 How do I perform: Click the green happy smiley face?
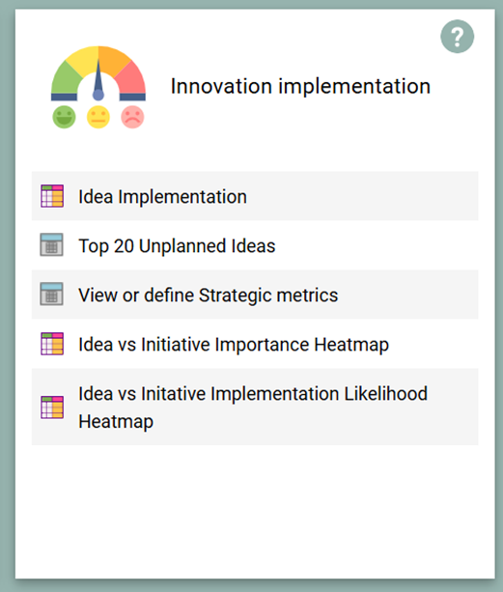point(64,117)
